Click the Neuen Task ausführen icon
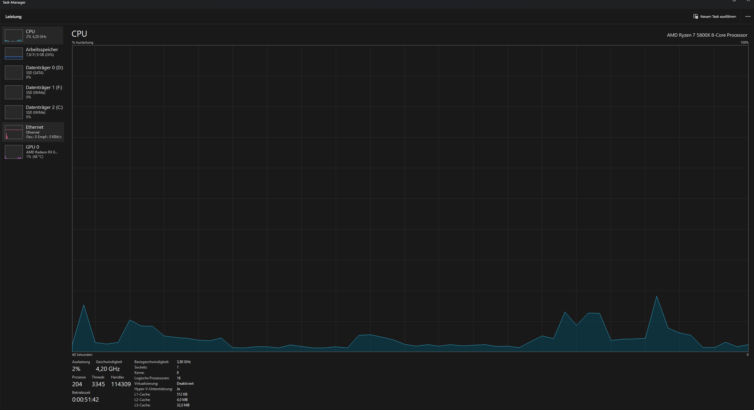 click(x=695, y=16)
